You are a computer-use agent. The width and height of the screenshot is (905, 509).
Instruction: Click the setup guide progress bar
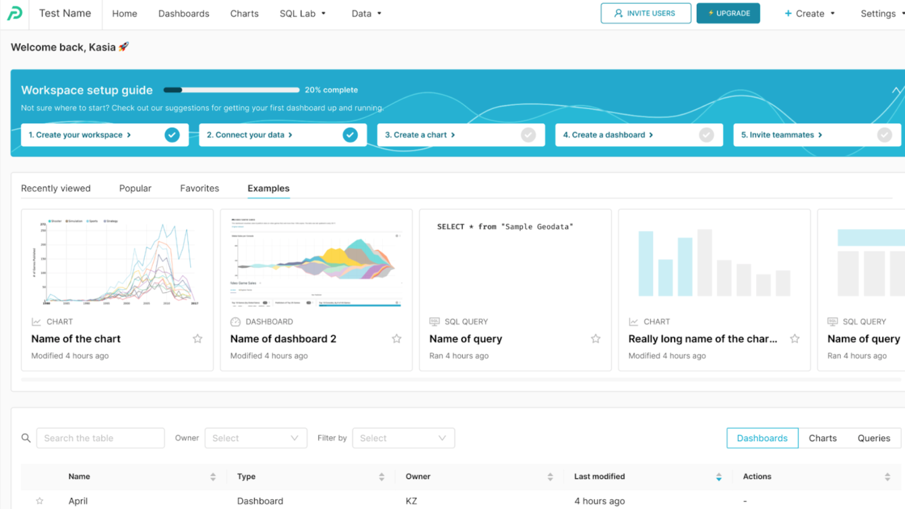tap(231, 90)
